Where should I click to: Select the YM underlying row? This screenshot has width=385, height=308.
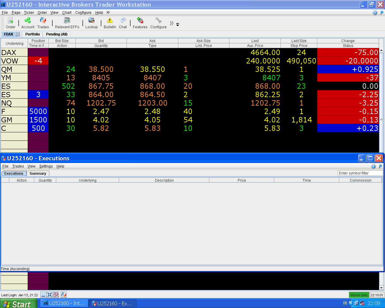pos(14,78)
